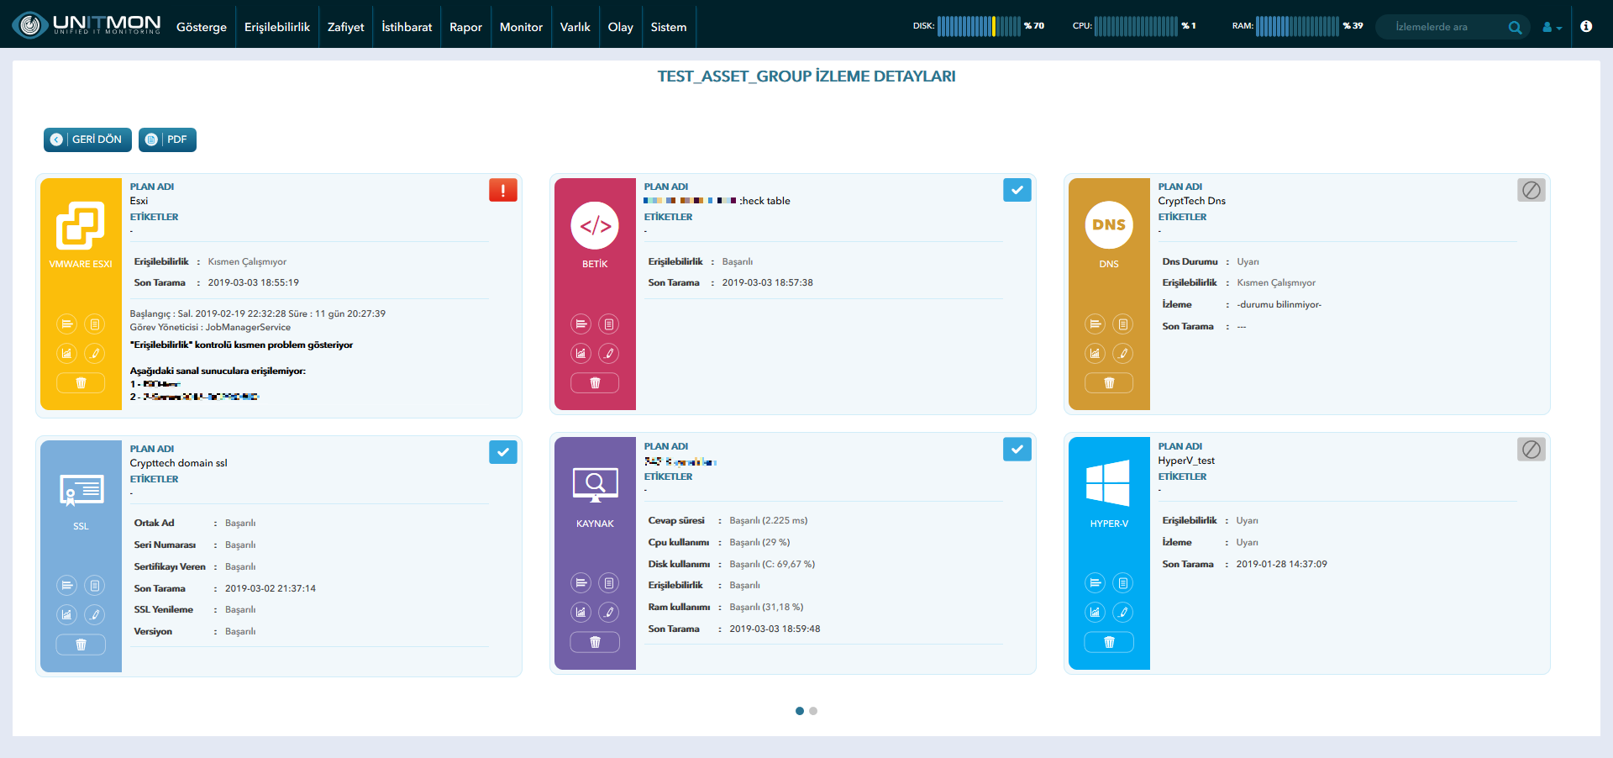
Task: Go to second page using pagination dot
Action: pyautogui.click(x=813, y=712)
